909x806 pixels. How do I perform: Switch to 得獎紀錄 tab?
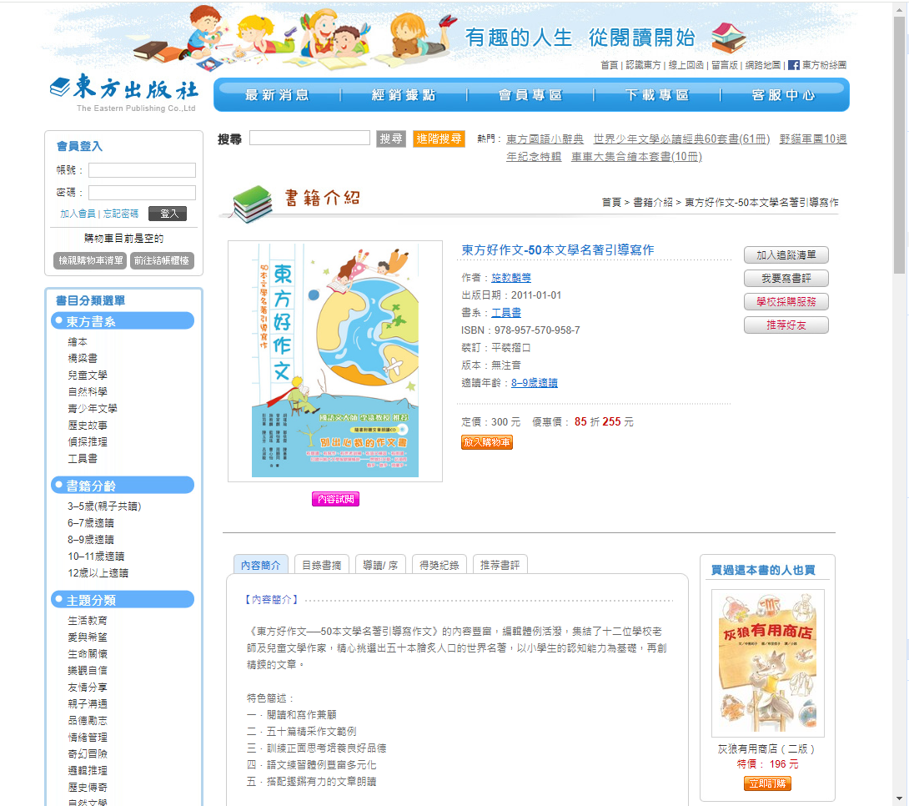tap(439, 565)
